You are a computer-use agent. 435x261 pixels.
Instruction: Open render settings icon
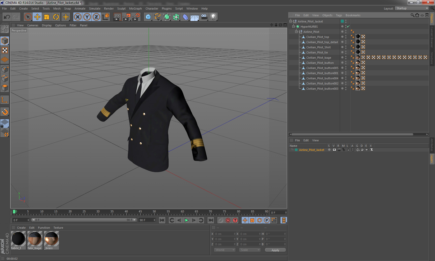tap(136, 17)
